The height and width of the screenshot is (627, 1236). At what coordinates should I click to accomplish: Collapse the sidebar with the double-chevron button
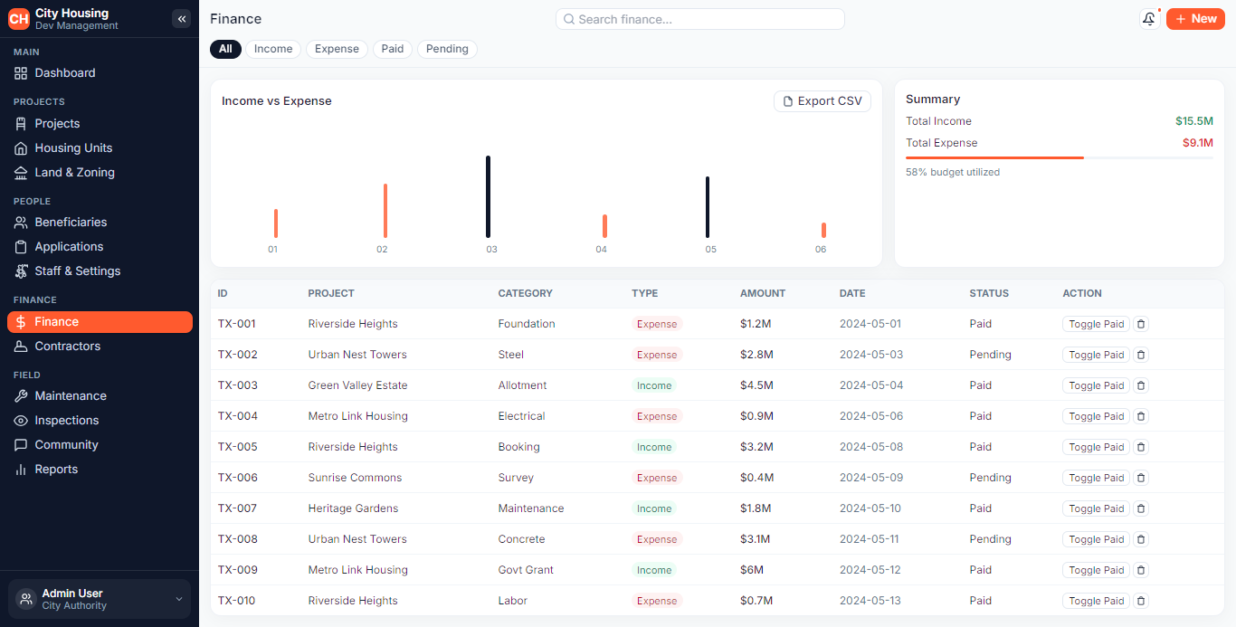click(x=181, y=19)
